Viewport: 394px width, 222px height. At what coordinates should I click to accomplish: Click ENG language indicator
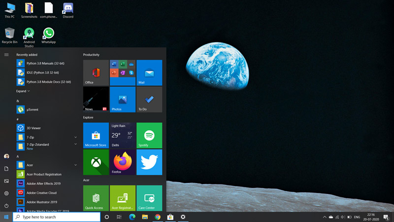(357, 217)
